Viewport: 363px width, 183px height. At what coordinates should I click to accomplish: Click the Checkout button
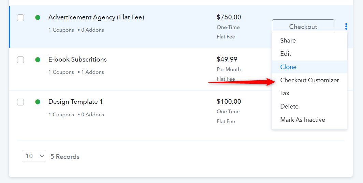pos(303,26)
